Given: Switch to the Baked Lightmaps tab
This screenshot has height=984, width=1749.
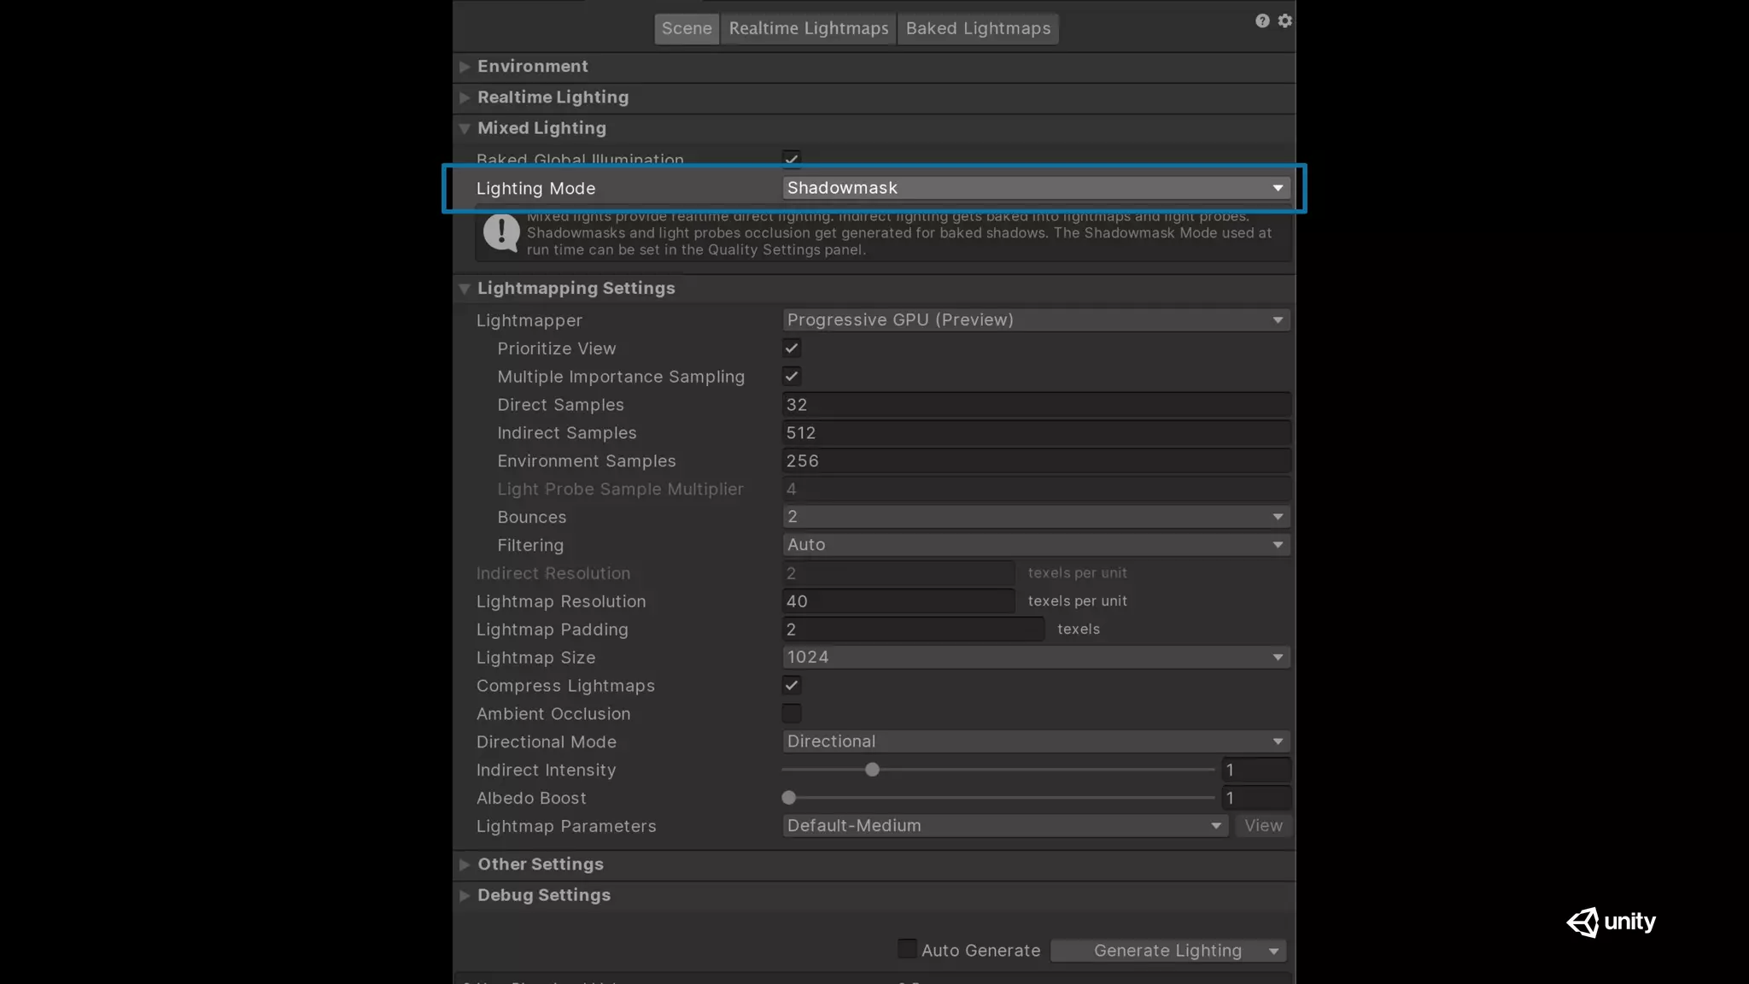Looking at the screenshot, I should [x=978, y=29].
